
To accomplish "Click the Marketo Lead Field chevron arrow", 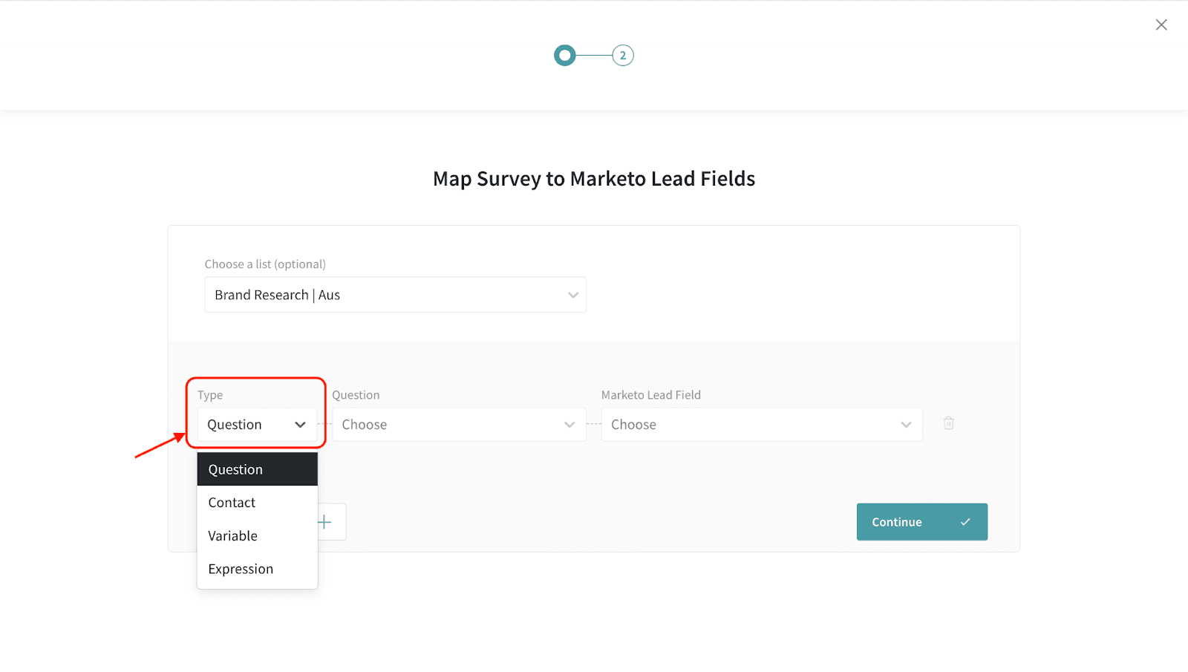I will click(906, 425).
